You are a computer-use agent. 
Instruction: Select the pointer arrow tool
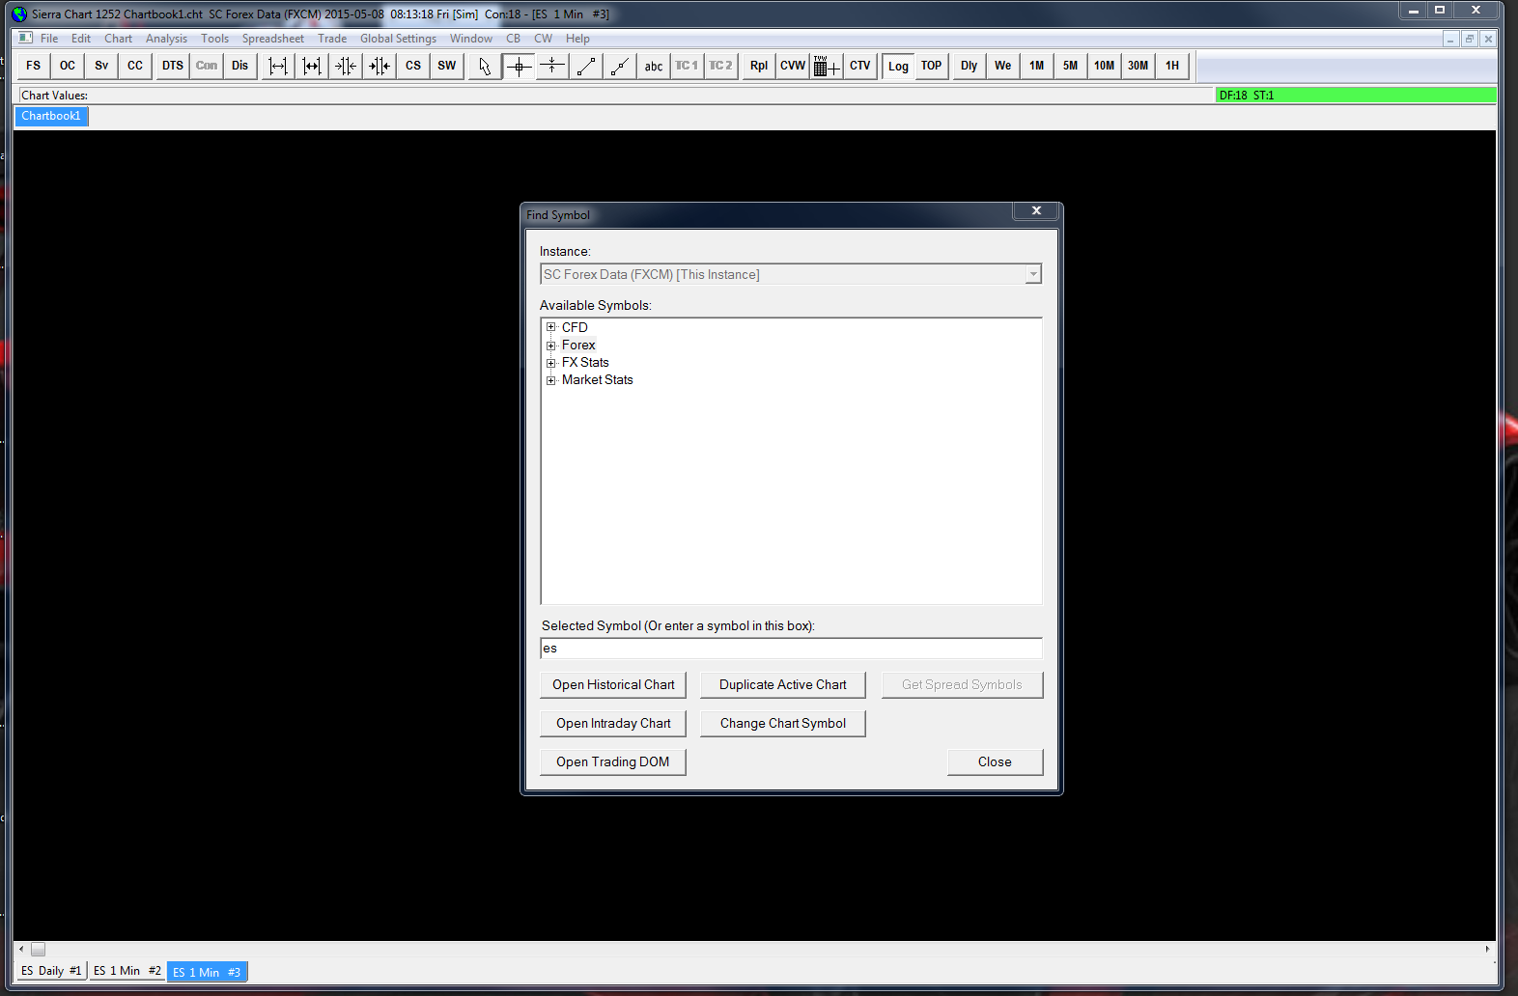[x=485, y=66]
